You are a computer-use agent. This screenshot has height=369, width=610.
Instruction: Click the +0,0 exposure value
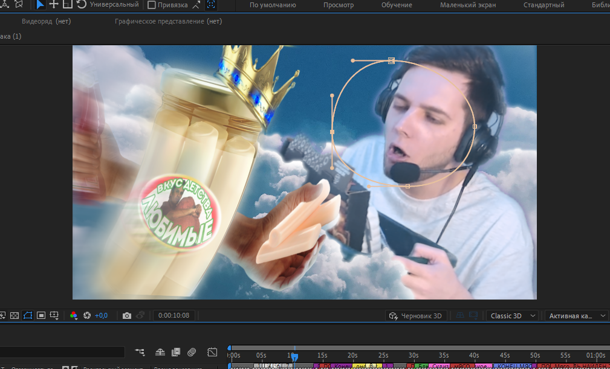[x=101, y=315]
